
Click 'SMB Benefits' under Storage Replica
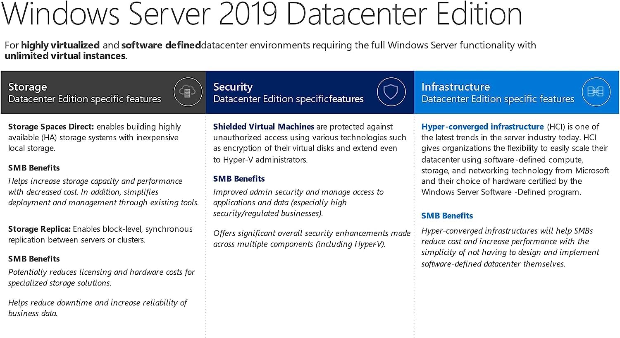(x=34, y=259)
